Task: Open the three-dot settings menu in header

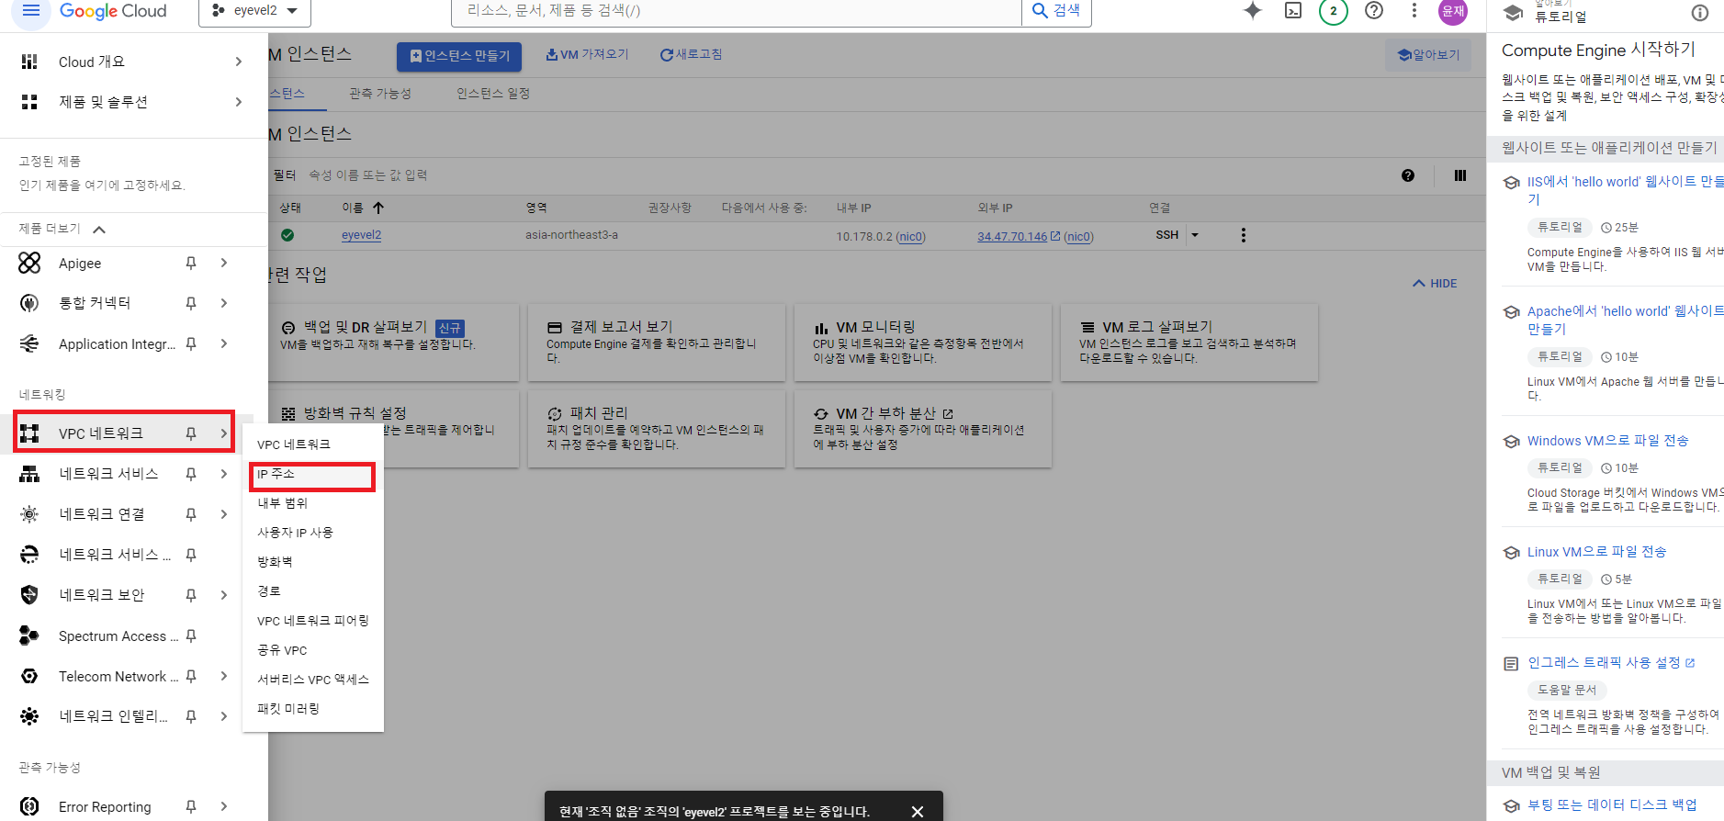Action: 1414,11
